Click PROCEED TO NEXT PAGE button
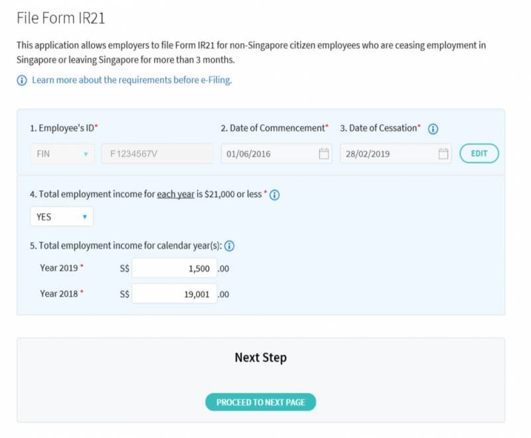Screen dimensions: 531x438 260,402
